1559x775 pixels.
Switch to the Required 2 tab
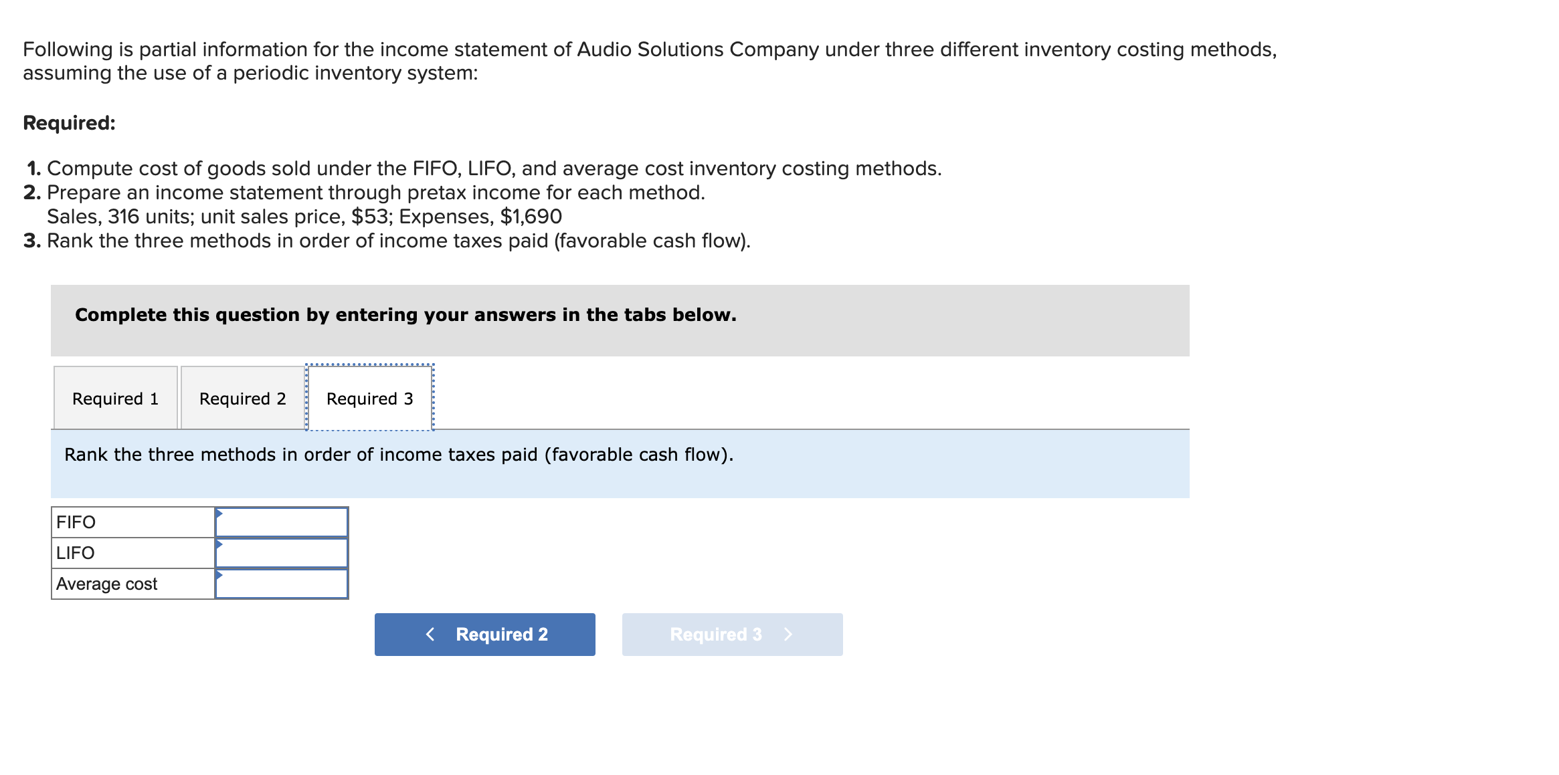242,399
